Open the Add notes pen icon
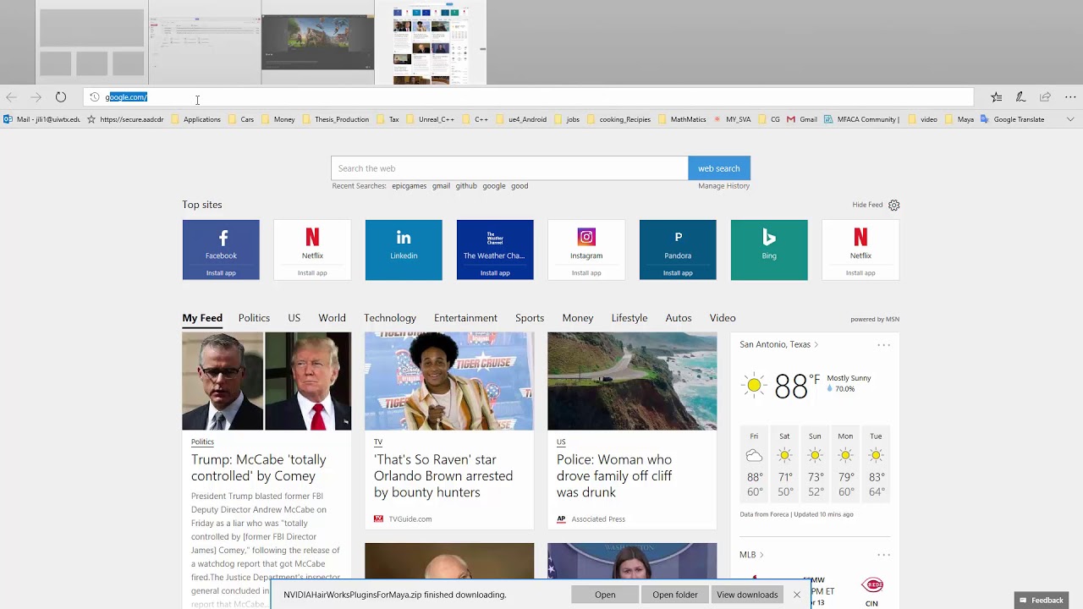Image resolution: width=1083 pixels, height=609 pixels. tap(1020, 97)
